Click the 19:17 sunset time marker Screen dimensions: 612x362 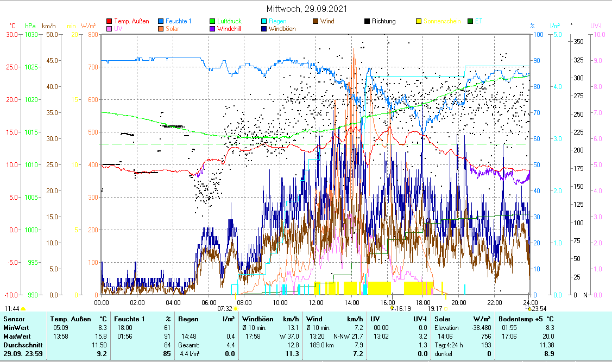pos(435,308)
